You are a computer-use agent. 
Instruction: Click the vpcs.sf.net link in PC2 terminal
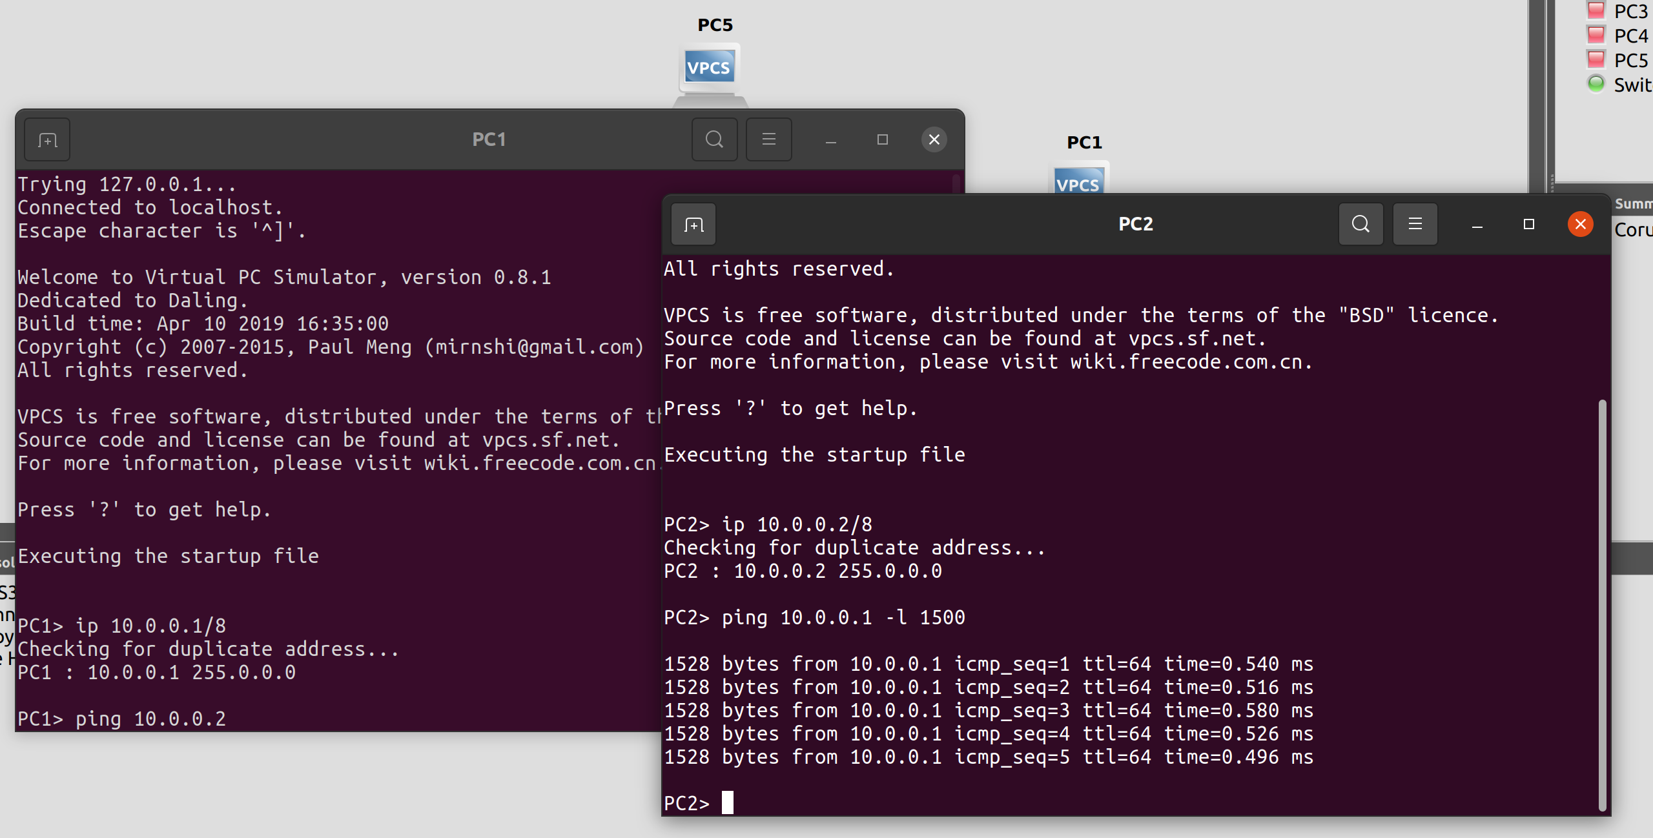pos(1198,338)
